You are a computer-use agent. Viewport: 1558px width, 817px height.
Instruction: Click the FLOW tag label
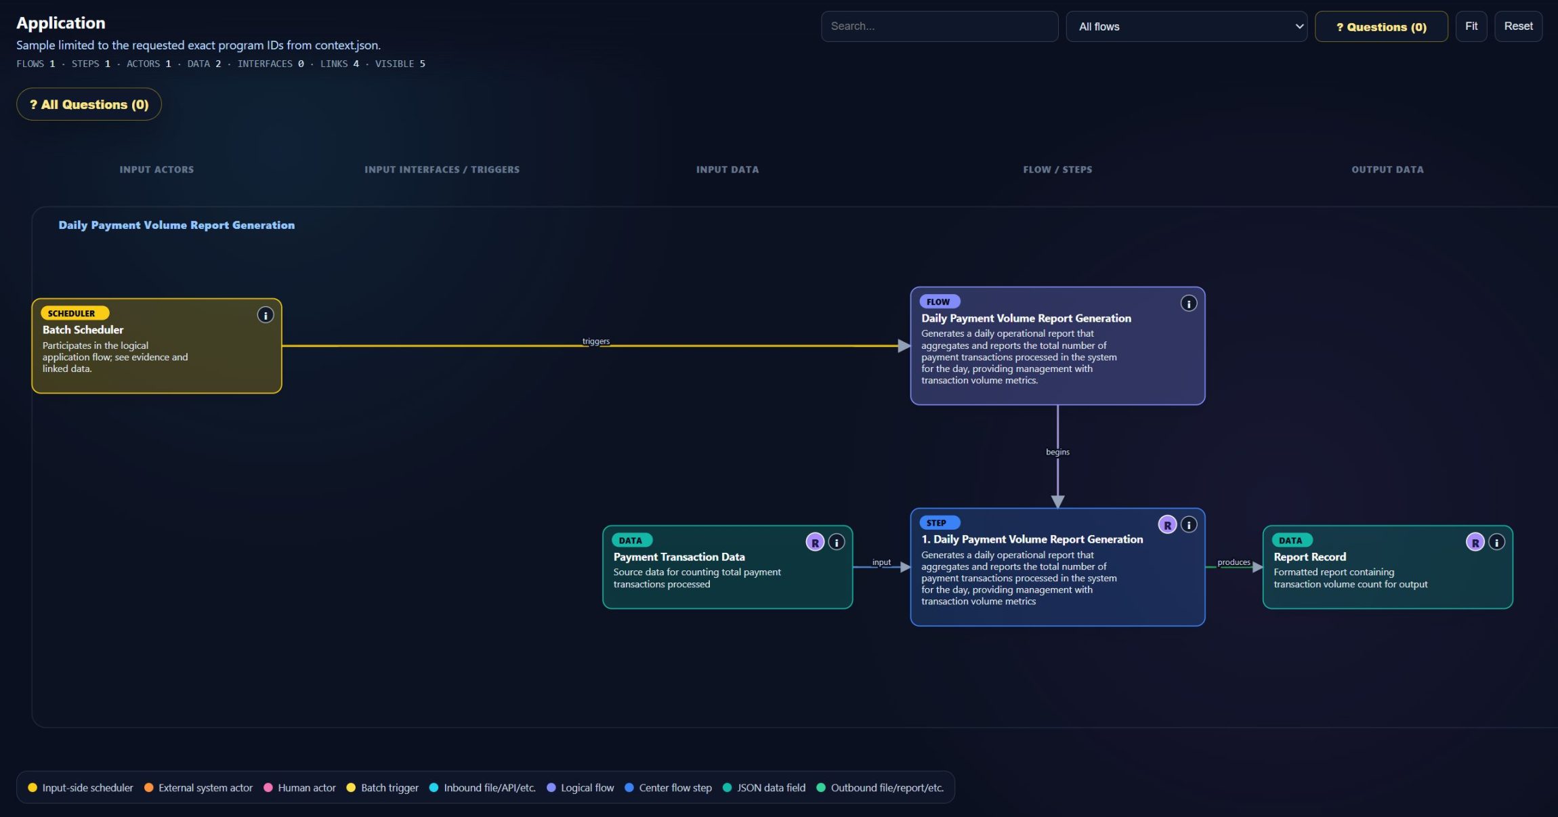pos(940,301)
